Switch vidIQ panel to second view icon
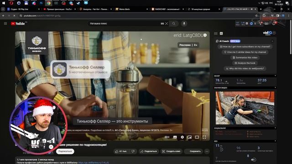Viewport: 292px width, 164px height. point(221,33)
